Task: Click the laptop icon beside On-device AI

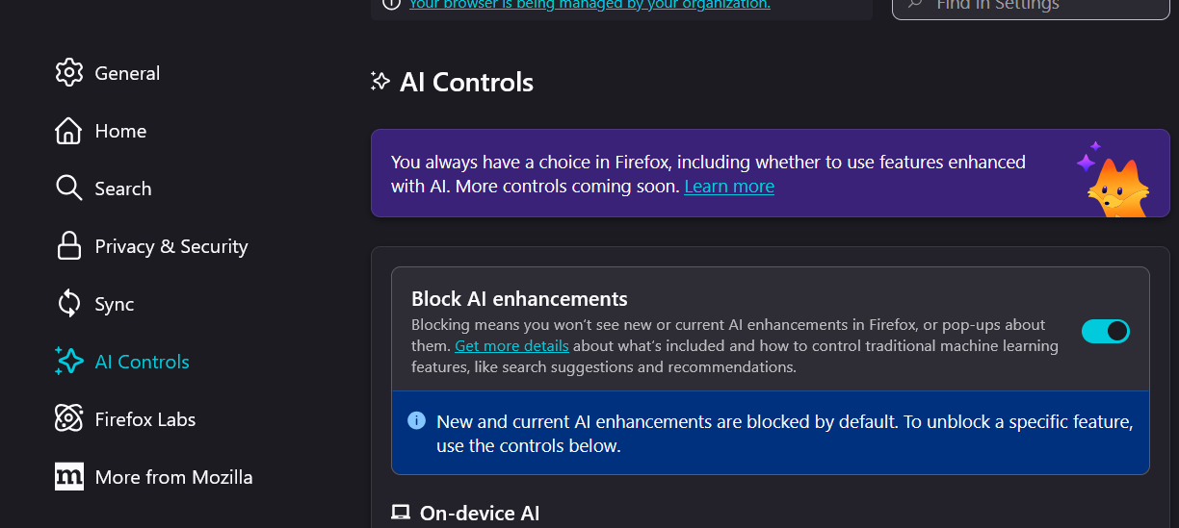Action: (401, 513)
